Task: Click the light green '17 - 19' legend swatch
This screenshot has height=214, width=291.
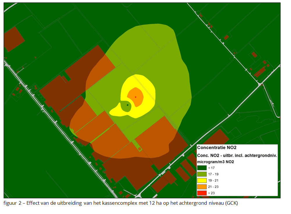Action: pyautogui.click(x=202, y=174)
